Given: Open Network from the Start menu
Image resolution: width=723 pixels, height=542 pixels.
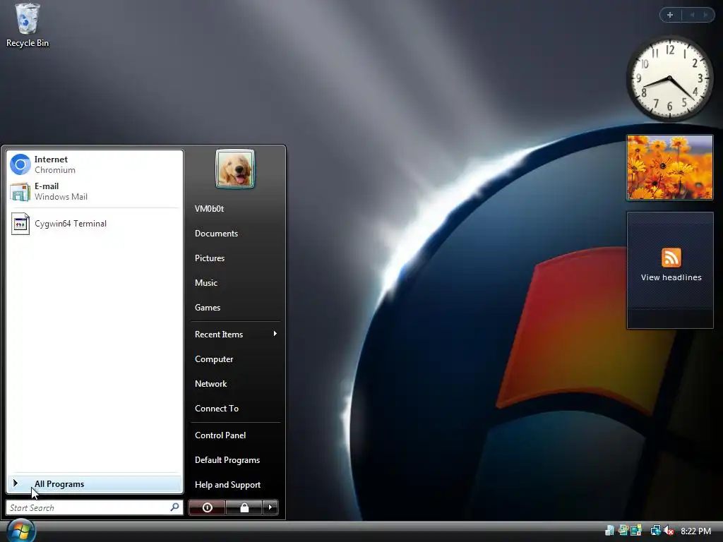Looking at the screenshot, I should 210,384.
